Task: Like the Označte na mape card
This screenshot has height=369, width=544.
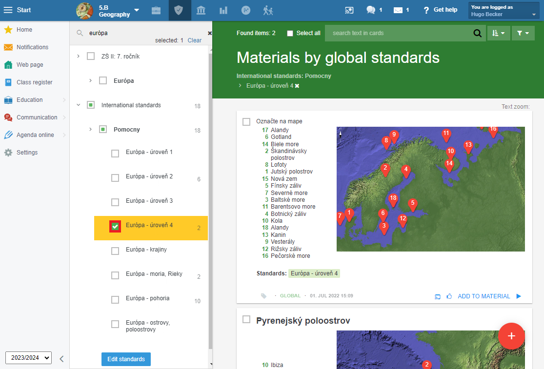Action: [x=449, y=296]
